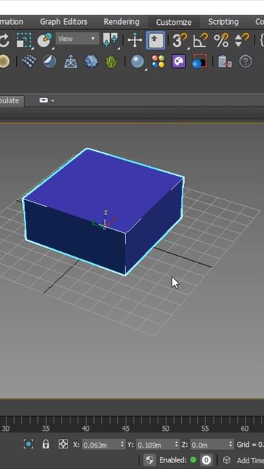Screen dimensions: 264x469
Task: Click the purple palette icon
Action: point(178,62)
